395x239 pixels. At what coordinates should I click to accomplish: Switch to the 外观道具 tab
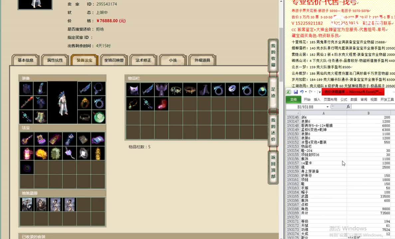coord(202,60)
